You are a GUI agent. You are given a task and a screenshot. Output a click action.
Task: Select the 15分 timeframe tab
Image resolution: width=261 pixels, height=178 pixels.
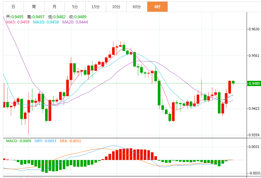point(96,7)
